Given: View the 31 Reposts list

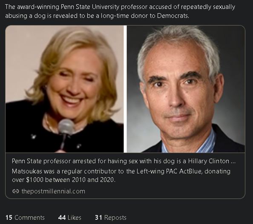Looking at the screenshot, I should click(111, 217).
